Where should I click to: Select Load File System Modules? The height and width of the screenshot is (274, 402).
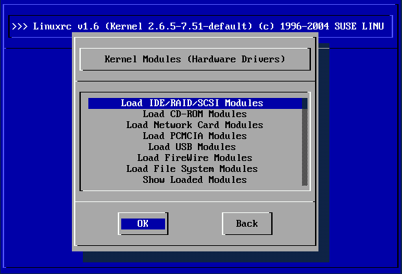tap(192, 169)
